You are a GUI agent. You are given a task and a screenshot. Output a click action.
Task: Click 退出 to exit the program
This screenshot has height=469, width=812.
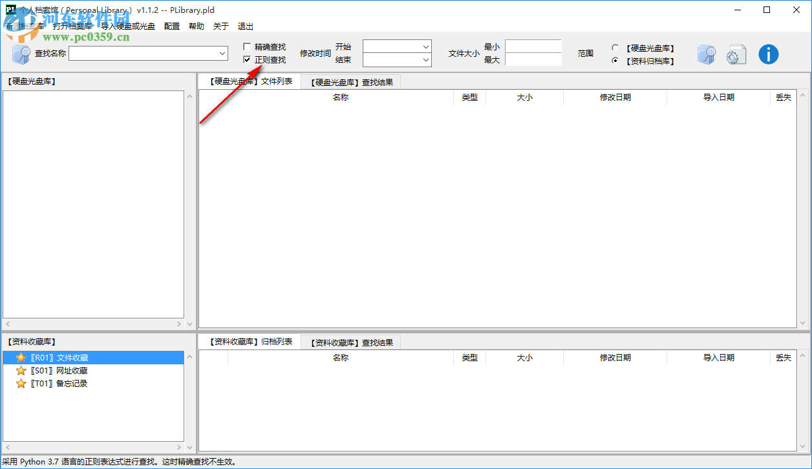[x=244, y=26]
